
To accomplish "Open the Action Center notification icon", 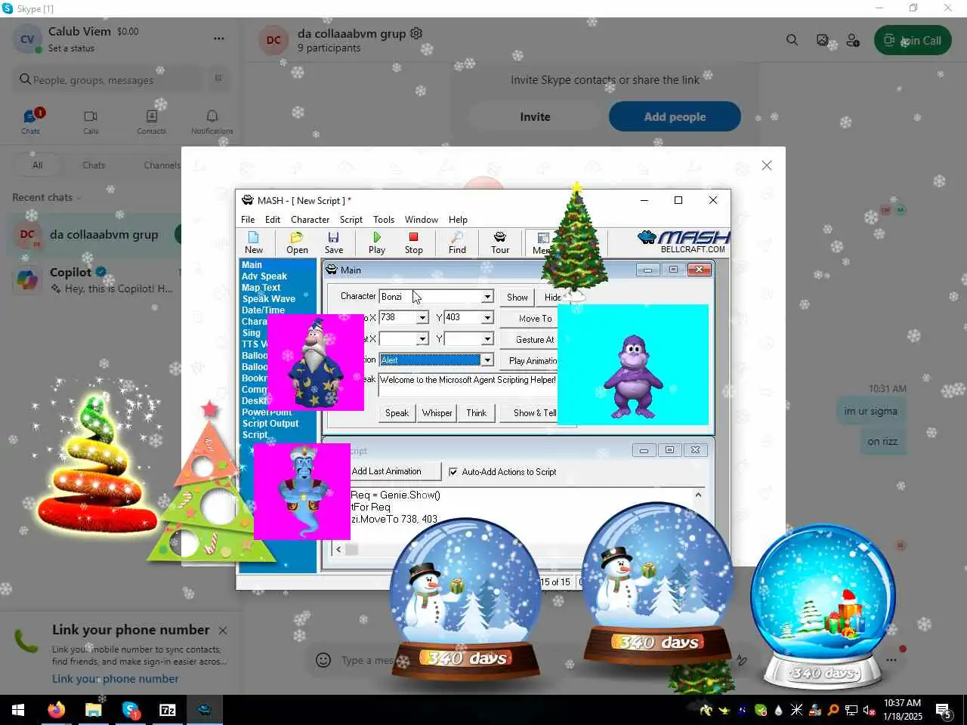I will point(944,710).
